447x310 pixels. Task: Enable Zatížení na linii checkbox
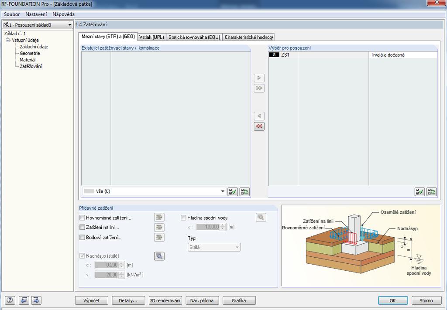82,227
